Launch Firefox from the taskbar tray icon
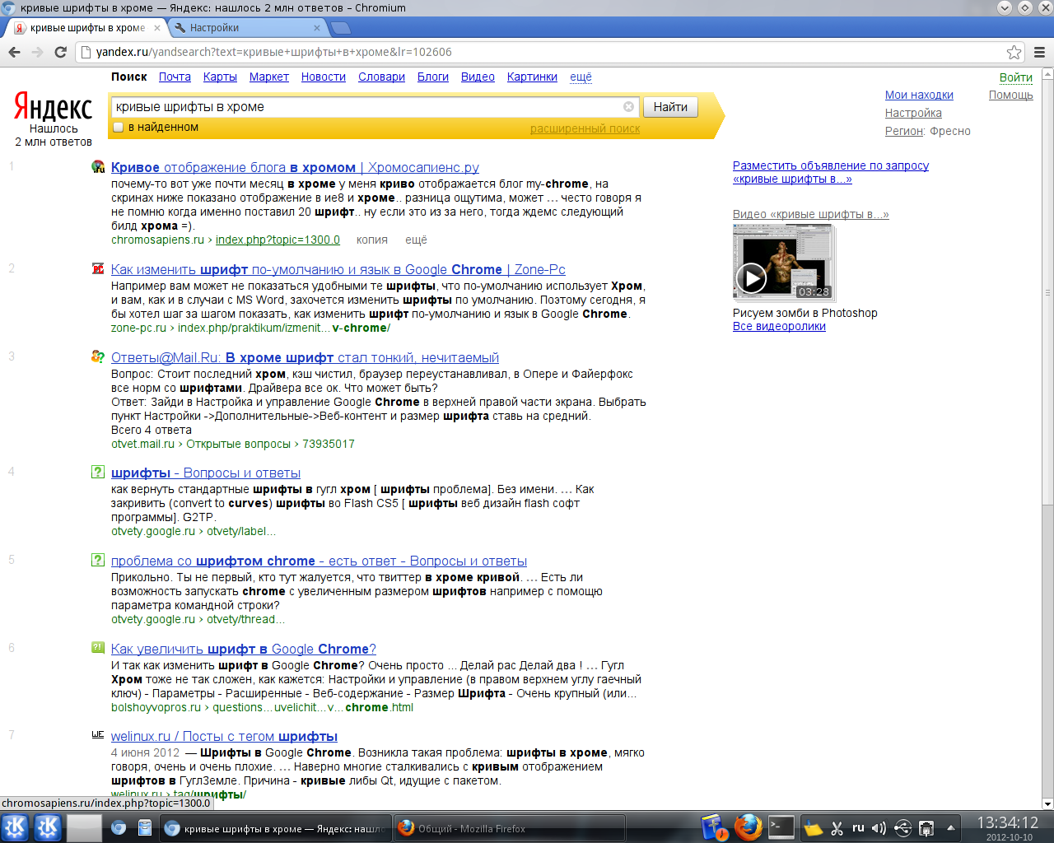This screenshot has width=1054, height=843. [748, 827]
